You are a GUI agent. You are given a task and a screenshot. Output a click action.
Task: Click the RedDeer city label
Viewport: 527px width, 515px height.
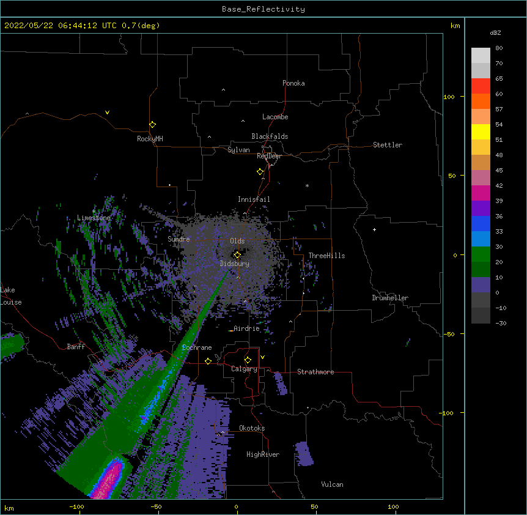click(269, 155)
